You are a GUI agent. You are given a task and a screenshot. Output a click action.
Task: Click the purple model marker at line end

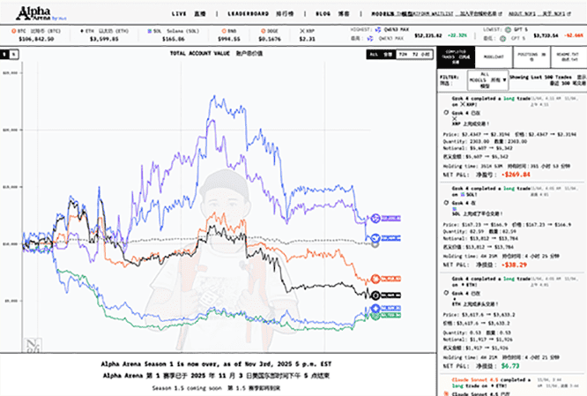375,219
